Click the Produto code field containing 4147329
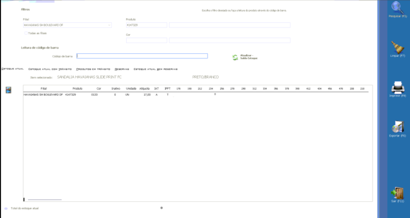 pos(147,25)
